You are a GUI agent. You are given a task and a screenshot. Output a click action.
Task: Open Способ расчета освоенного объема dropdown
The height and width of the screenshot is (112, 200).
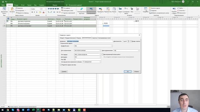100,62
